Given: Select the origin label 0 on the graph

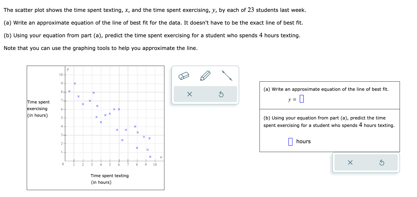Looking at the screenshot, I should [x=63, y=164].
